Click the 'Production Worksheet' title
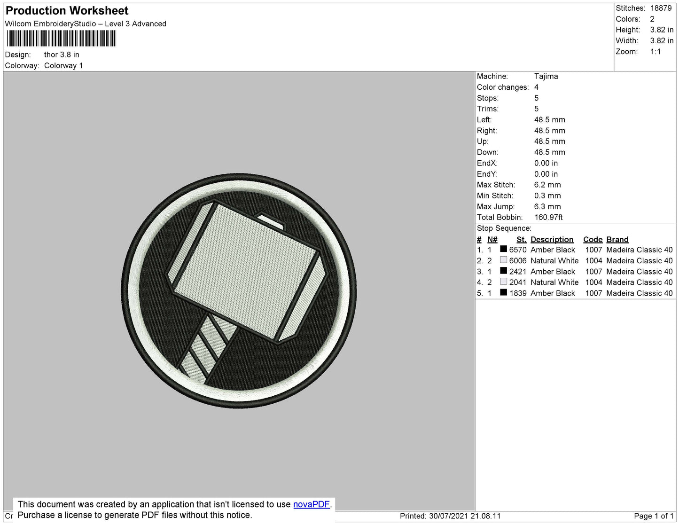Screen dimensions: 679x525 click(x=67, y=11)
